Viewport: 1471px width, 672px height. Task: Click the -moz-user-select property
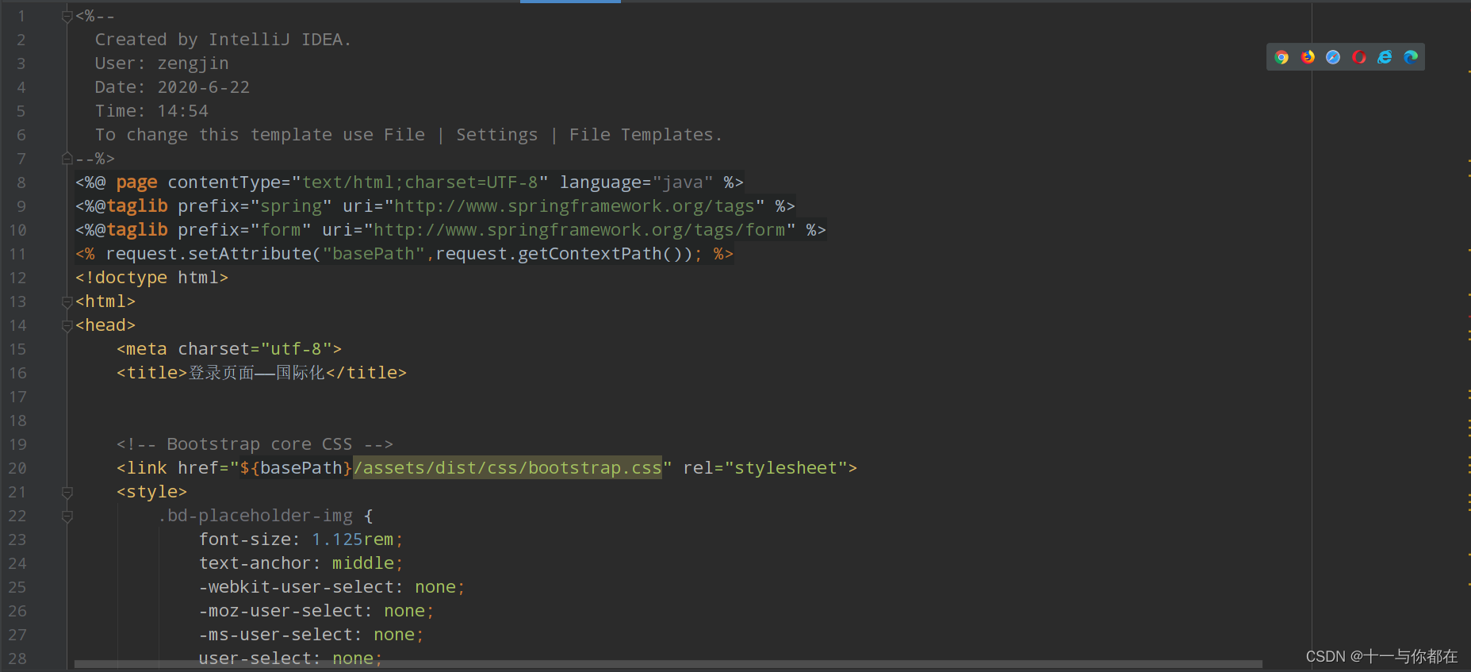[281, 611]
